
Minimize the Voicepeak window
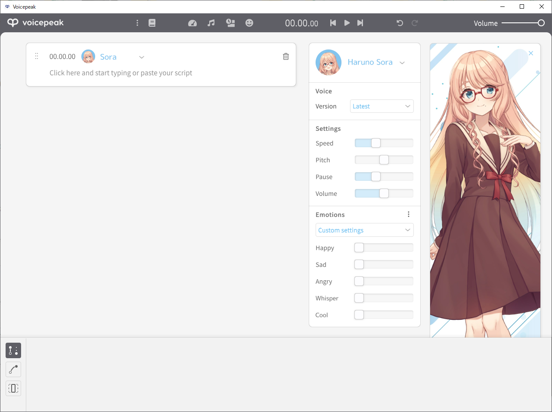(x=502, y=6)
